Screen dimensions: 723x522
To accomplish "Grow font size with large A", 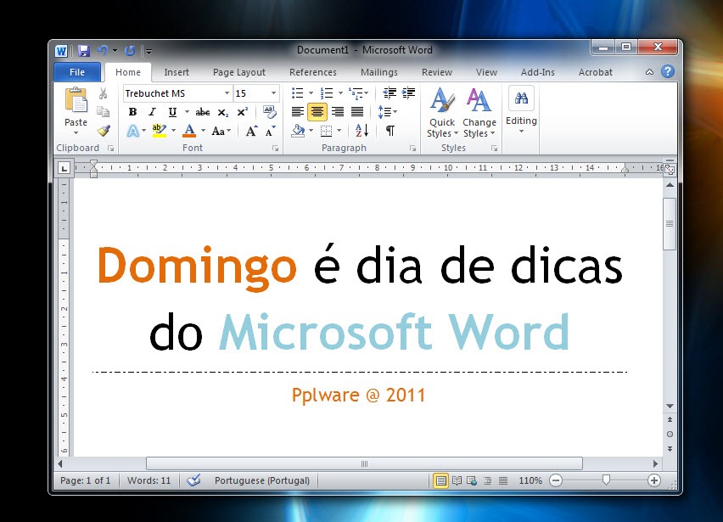I will pos(251,131).
